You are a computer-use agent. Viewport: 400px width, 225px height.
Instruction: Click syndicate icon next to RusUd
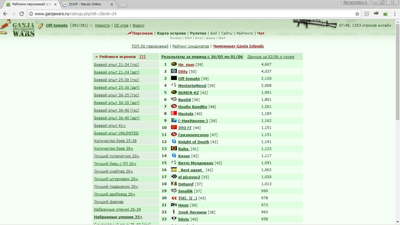[x=174, y=99]
